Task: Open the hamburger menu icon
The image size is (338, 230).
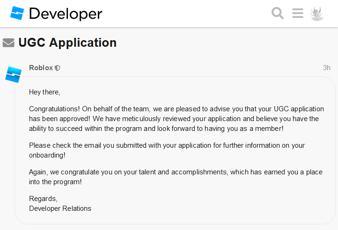Action: point(298,13)
